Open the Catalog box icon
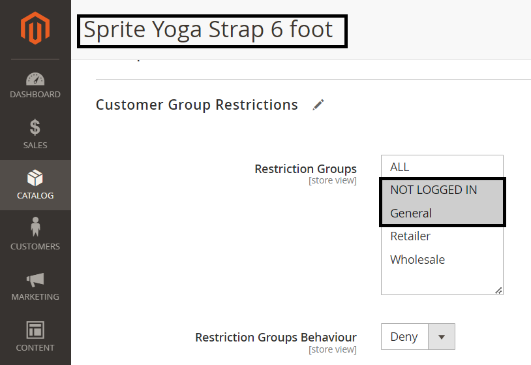531x365 pixels. pyautogui.click(x=35, y=178)
